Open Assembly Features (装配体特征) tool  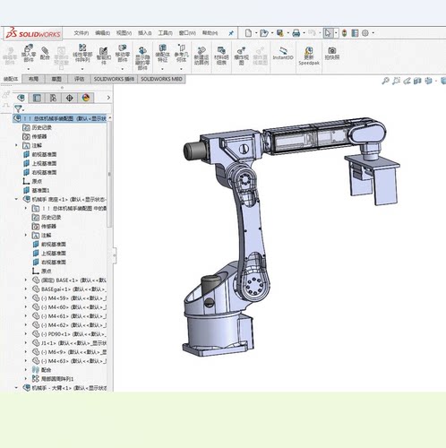[163, 53]
